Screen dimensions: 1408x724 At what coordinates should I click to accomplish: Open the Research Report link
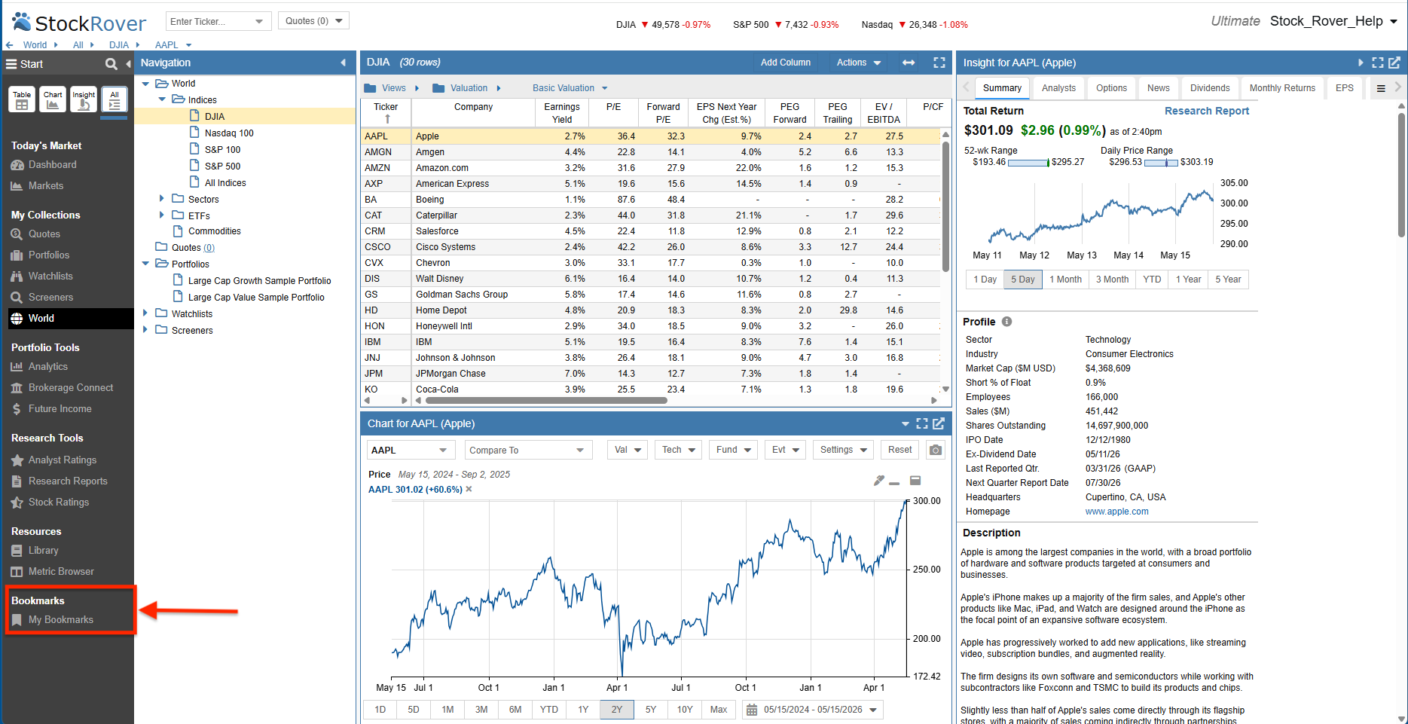coord(1206,111)
